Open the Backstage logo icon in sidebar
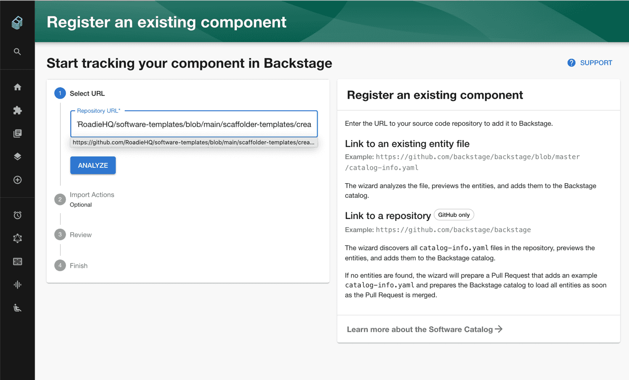 point(17,22)
